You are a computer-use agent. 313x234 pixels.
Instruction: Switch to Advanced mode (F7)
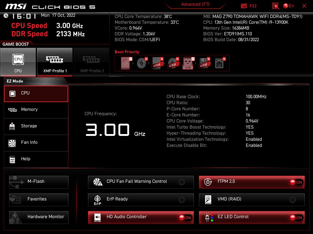click(x=195, y=4)
